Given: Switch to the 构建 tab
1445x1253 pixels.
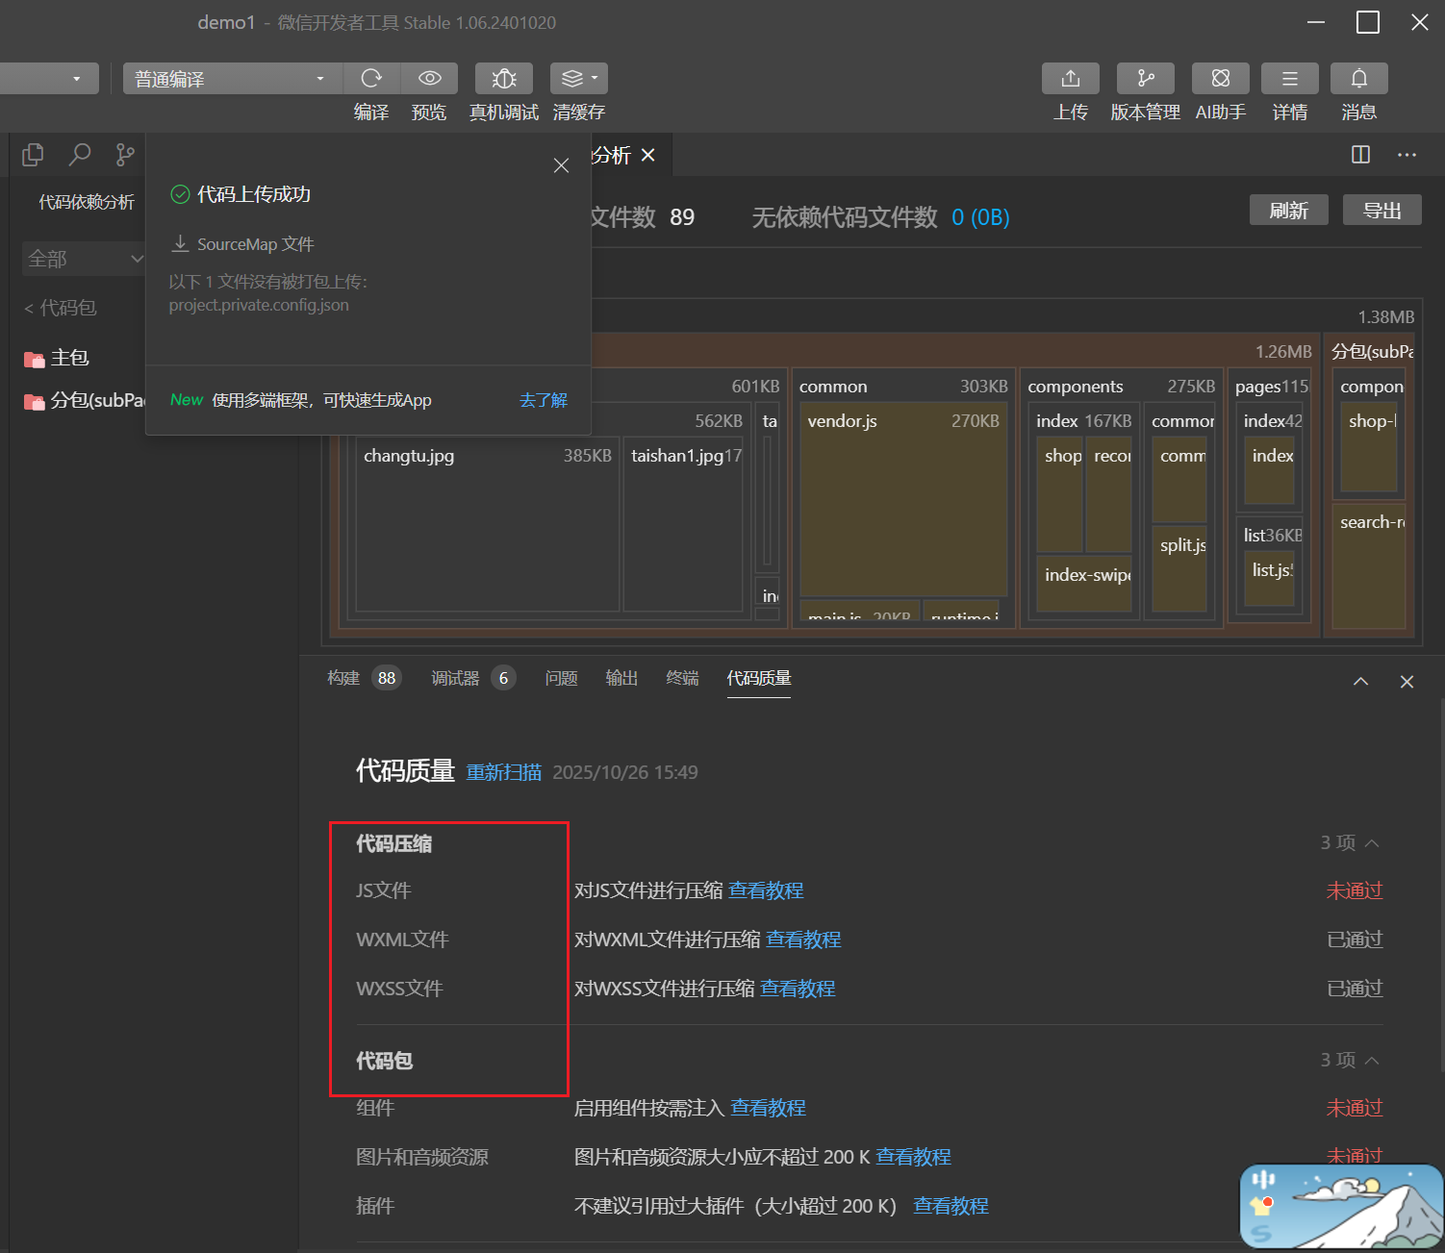Looking at the screenshot, I should click(x=363, y=678).
